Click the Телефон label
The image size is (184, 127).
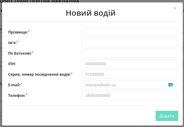click(x=17, y=96)
